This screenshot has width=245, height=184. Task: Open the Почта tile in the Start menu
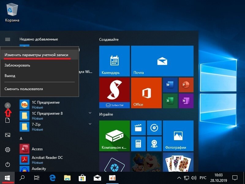coord(162,61)
